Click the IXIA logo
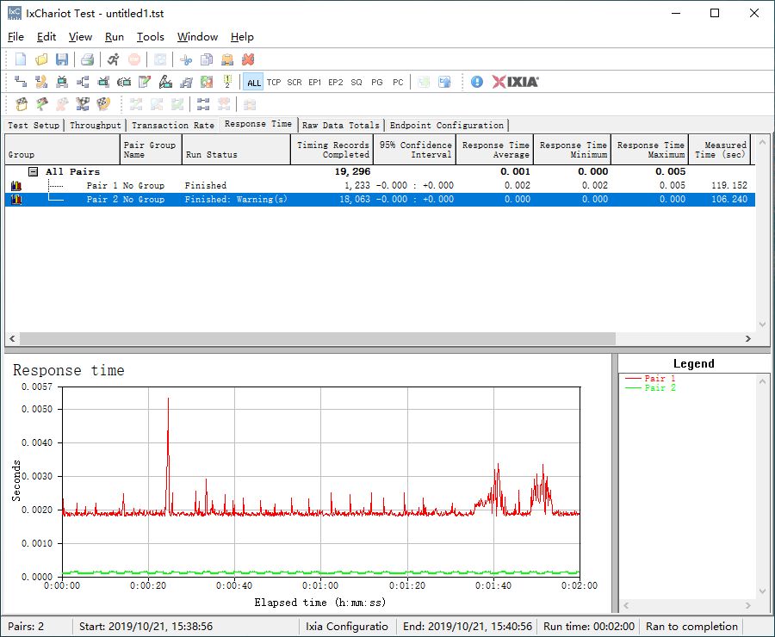This screenshot has width=775, height=637. [515, 82]
